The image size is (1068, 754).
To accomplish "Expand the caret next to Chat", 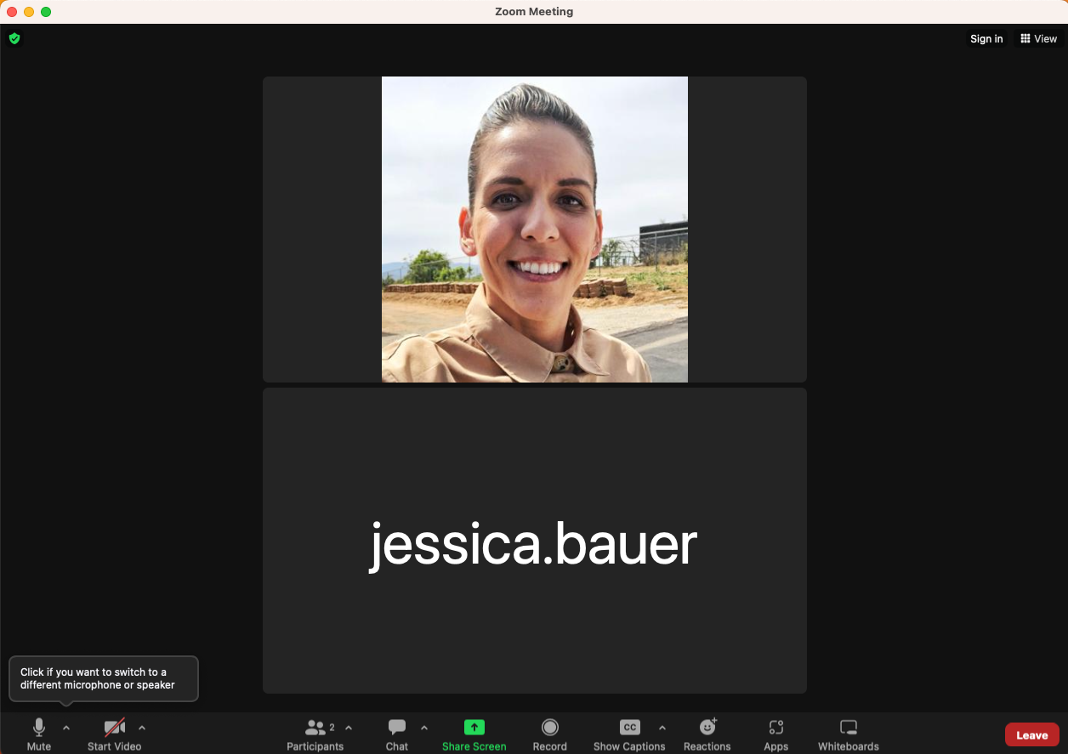I will (424, 728).
